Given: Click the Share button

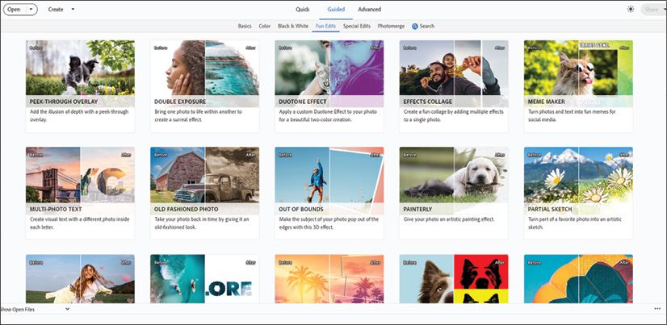Looking at the screenshot, I should (x=653, y=10).
